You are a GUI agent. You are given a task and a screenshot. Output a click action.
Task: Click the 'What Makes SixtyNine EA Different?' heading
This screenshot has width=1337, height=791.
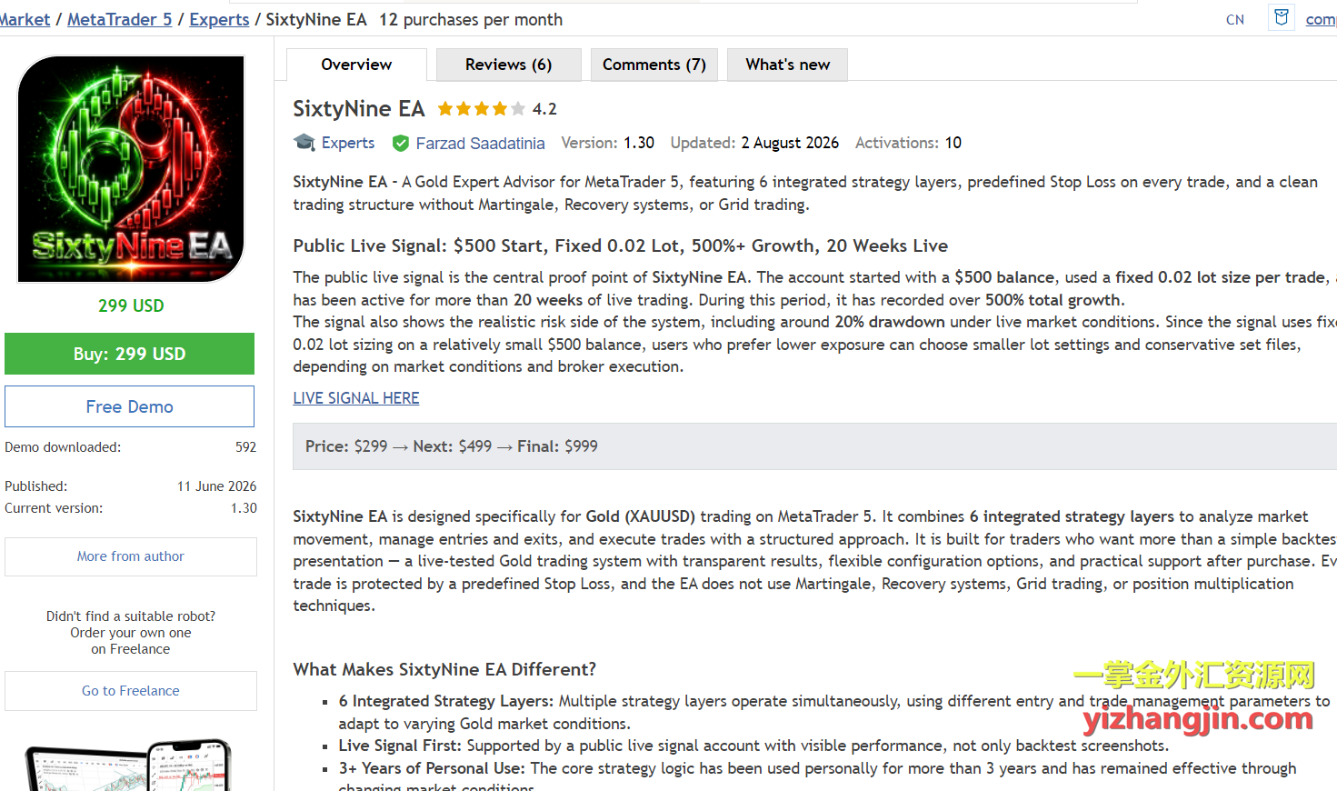(444, 669)
